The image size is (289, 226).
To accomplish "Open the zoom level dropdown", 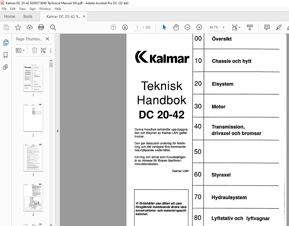I will coord(223,27).
